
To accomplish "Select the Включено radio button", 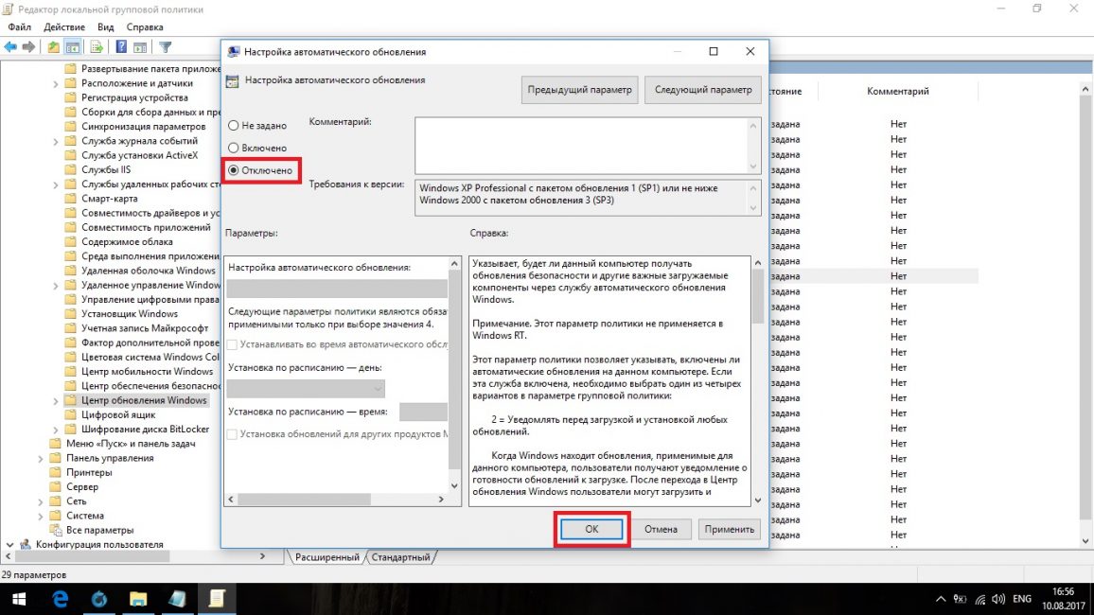I will (x=233, y=148).
